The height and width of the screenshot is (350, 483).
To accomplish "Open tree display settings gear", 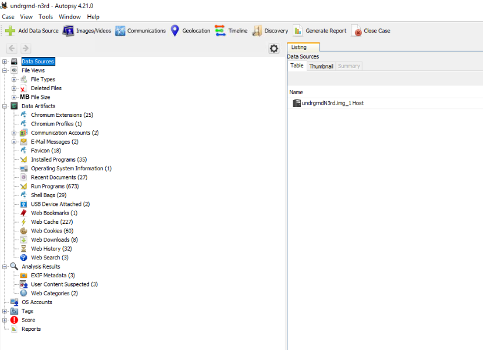I will tap(274, 48).
